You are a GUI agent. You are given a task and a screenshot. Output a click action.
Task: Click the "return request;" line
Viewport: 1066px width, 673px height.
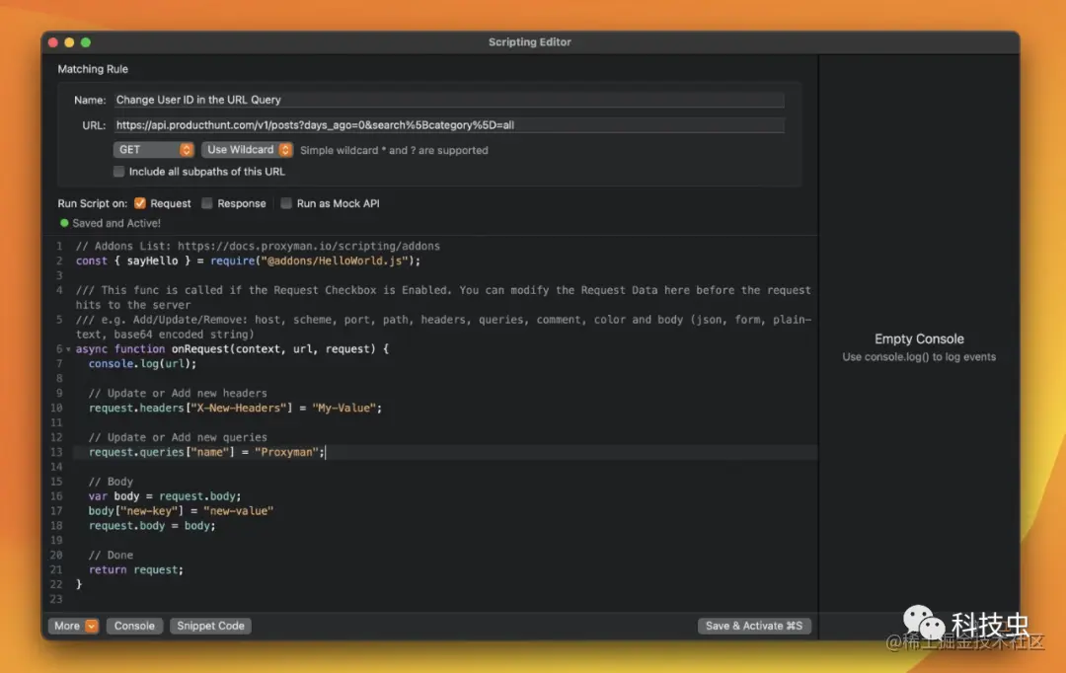click(x=136, y=570)
